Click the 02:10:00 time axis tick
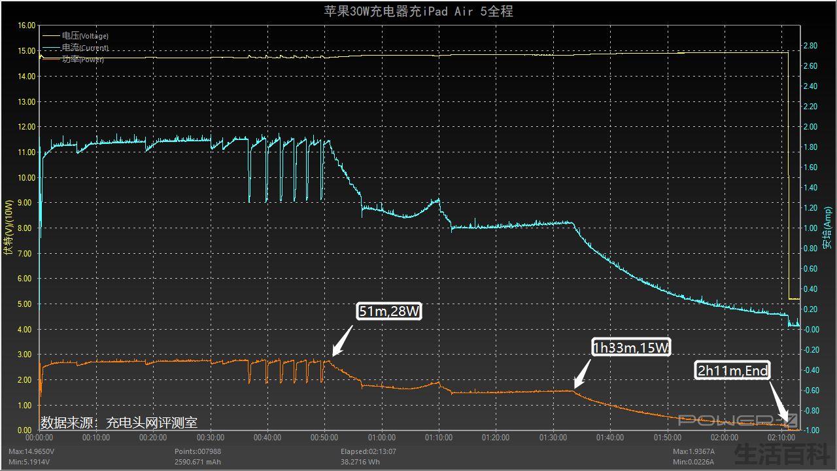 coord(781,438)
